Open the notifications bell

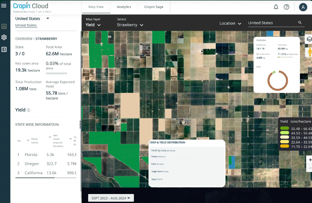coord(276,7)
